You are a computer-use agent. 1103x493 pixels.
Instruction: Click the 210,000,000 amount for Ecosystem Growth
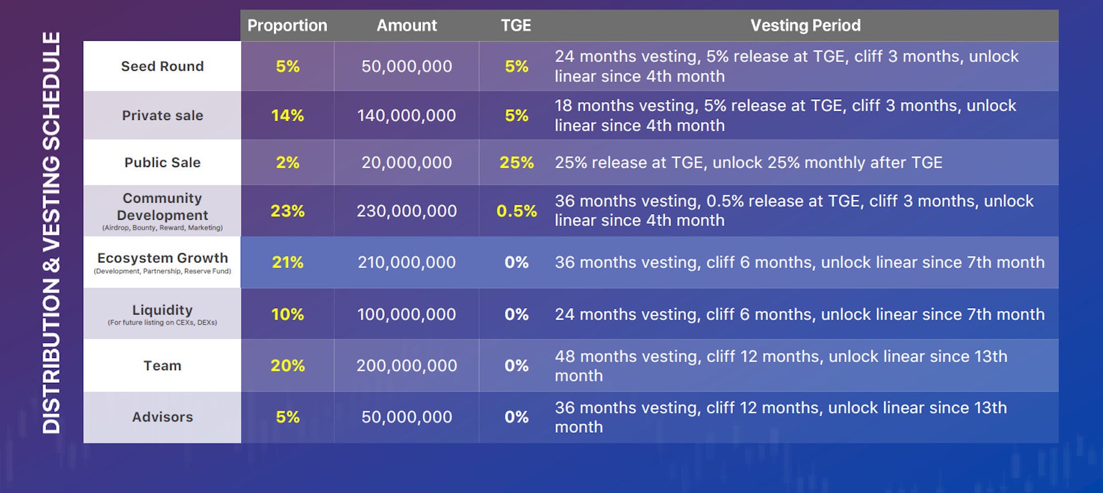(x=406, y=262)
